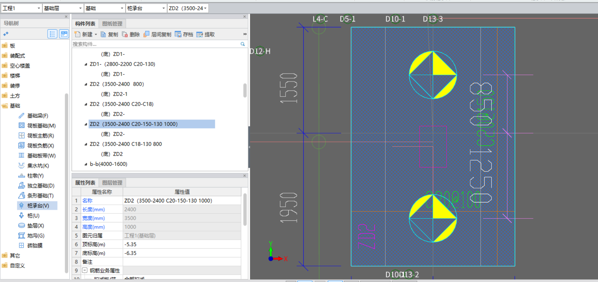Close the component list panel

[x=245, y=16]
